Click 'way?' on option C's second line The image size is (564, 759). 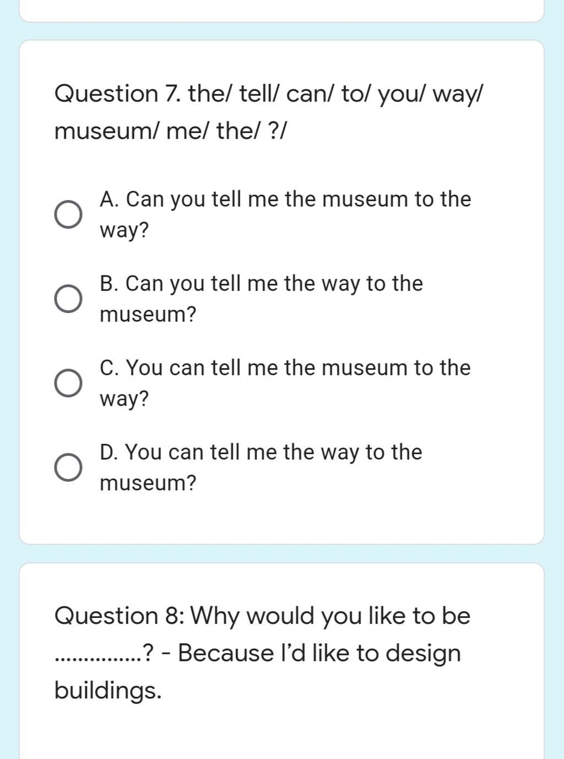(124, 399)
